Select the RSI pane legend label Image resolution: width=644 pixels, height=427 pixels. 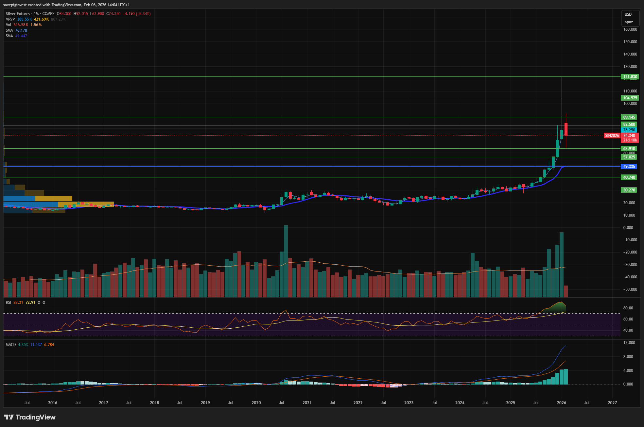click(x=9, y=303)
